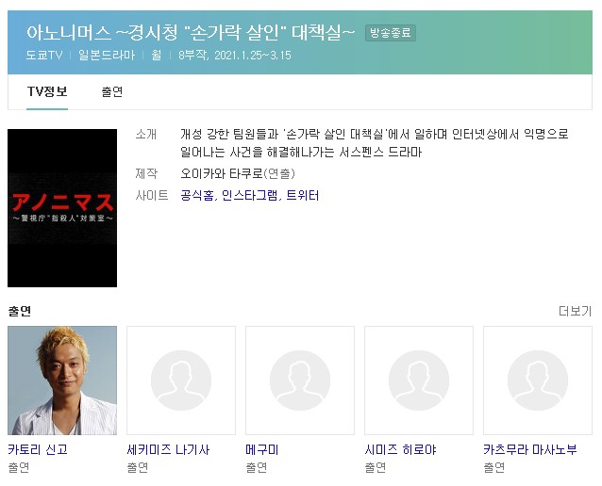Click the 시미즈 히로야 placeholder avatar
The height and width of the screenshot is (486, 602).
point(419,381)
